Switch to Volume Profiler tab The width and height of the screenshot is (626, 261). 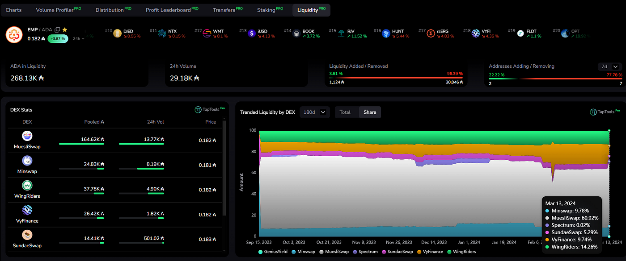click(x=58, y=10)
